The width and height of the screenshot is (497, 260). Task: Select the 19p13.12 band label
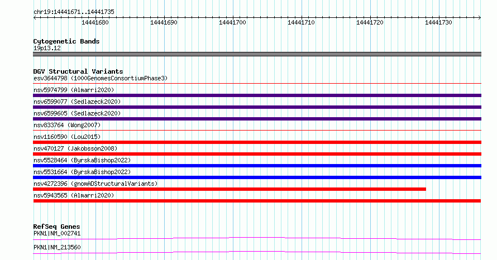(x=47, y=48)
